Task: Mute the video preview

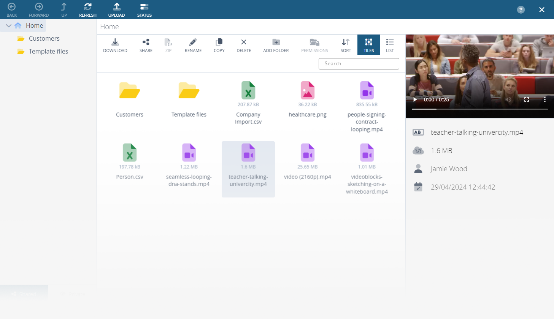Action: [x=508, y=99]
